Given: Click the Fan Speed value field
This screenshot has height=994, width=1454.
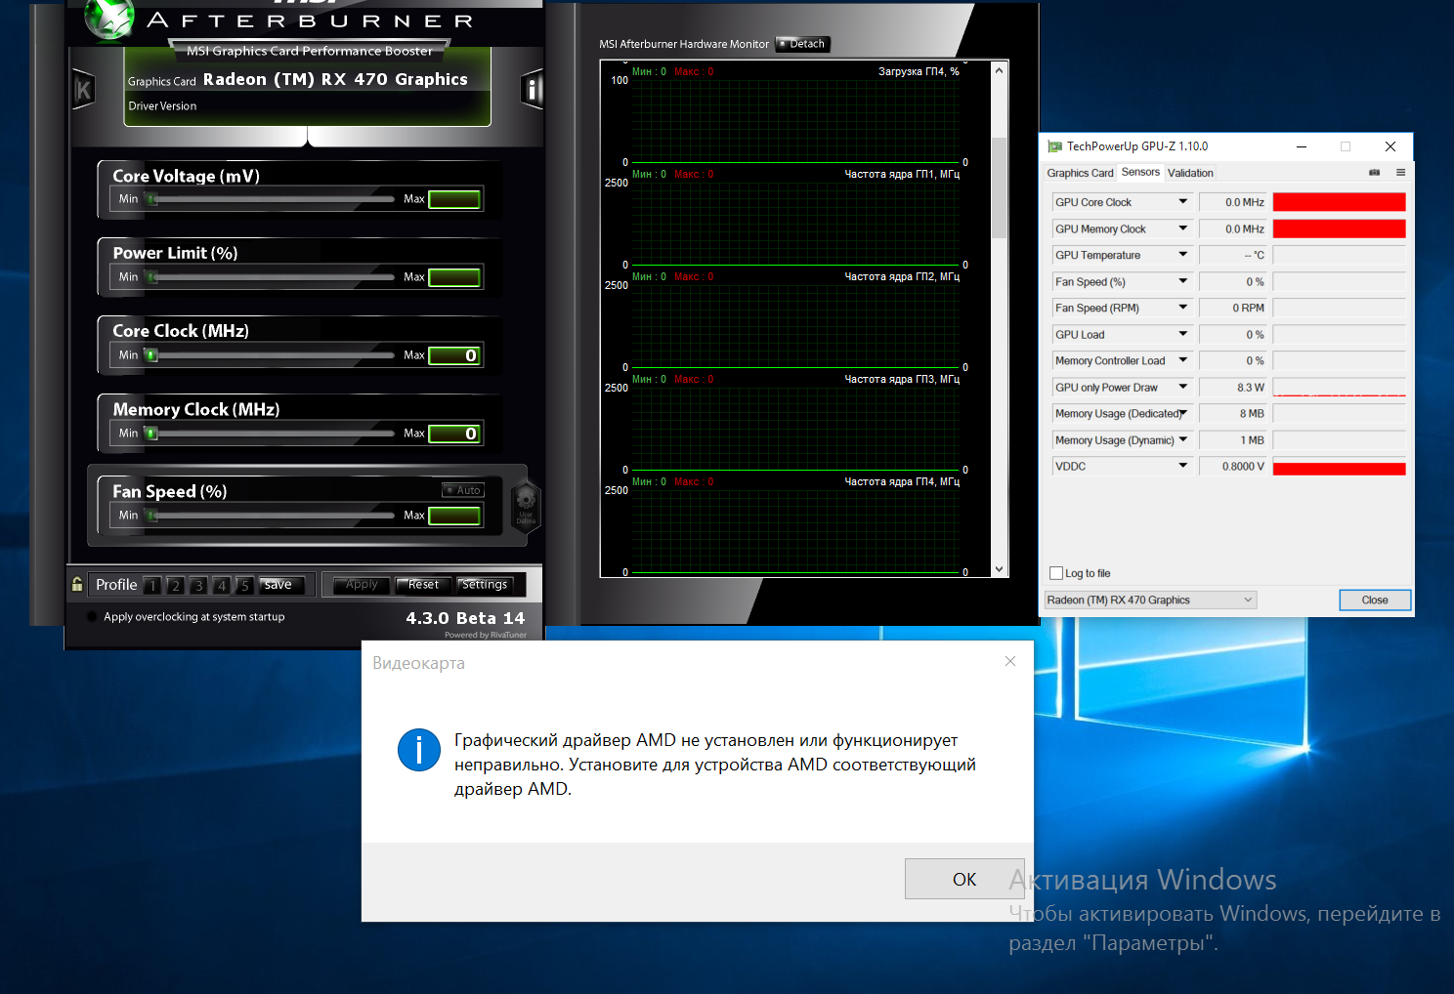Looking at the screenshot, I should pos(454,516).
